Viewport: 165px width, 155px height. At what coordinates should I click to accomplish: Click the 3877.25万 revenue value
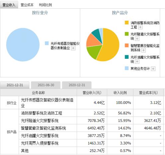96,136
